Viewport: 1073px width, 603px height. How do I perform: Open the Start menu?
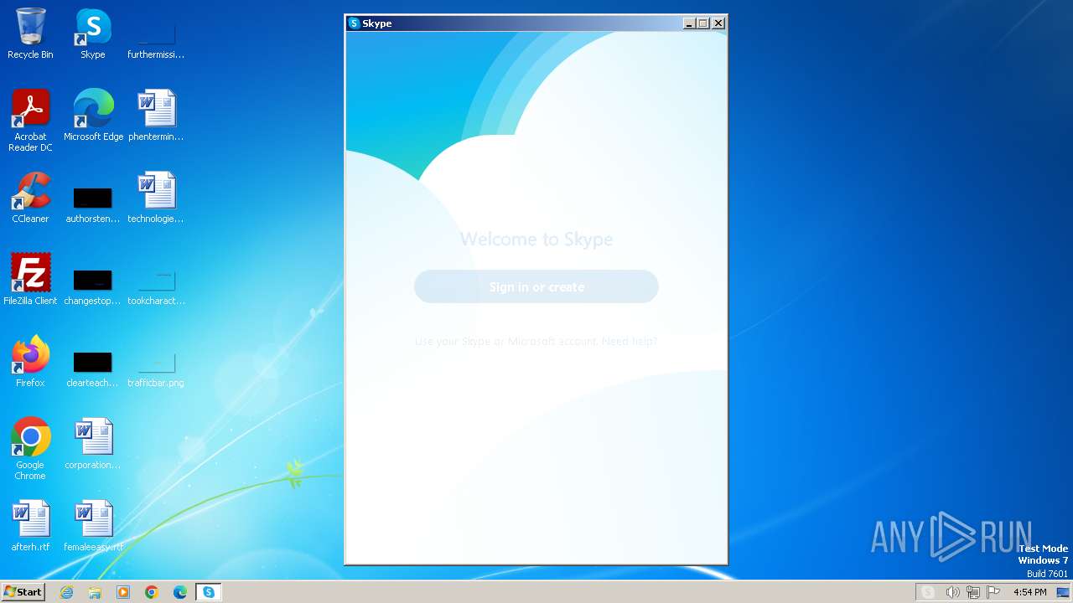tap(23, 592)
